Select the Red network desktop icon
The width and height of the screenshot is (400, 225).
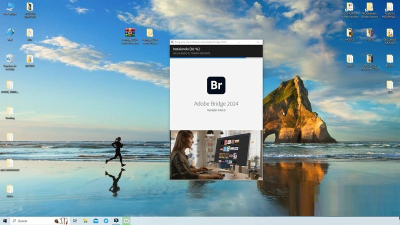(x=10, y=34)
